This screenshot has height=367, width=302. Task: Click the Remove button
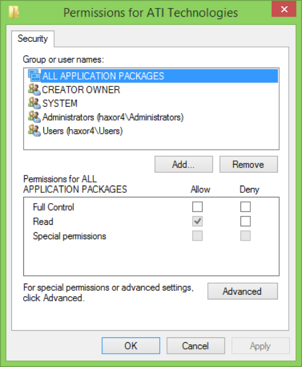coord(249,164)
